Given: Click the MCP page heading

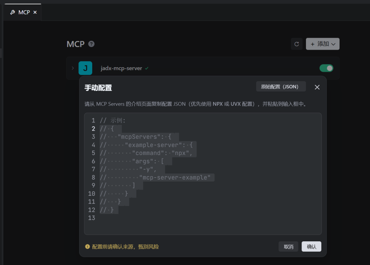Looking at the screenshot, I should (75, 44).
